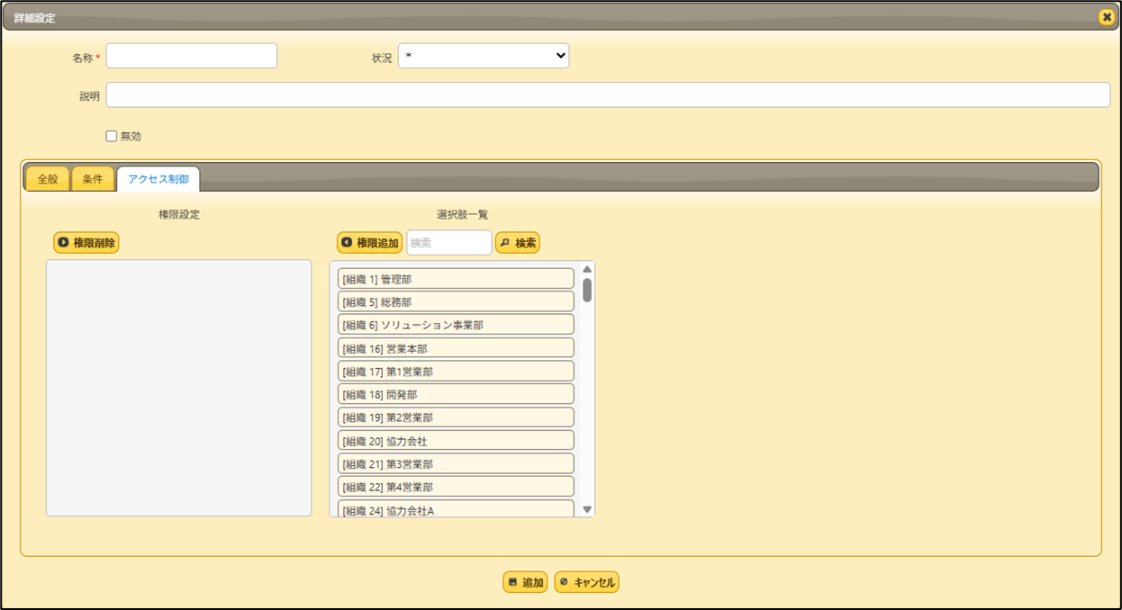Click the 説明 text field
The height and width of the screenshot is (610, 1122).
click(608, 95)
